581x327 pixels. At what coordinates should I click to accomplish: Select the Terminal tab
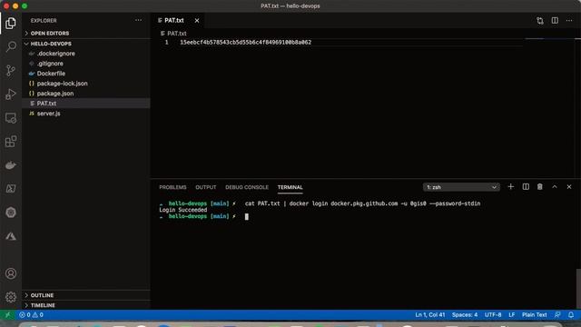click(x=290, y=187)
